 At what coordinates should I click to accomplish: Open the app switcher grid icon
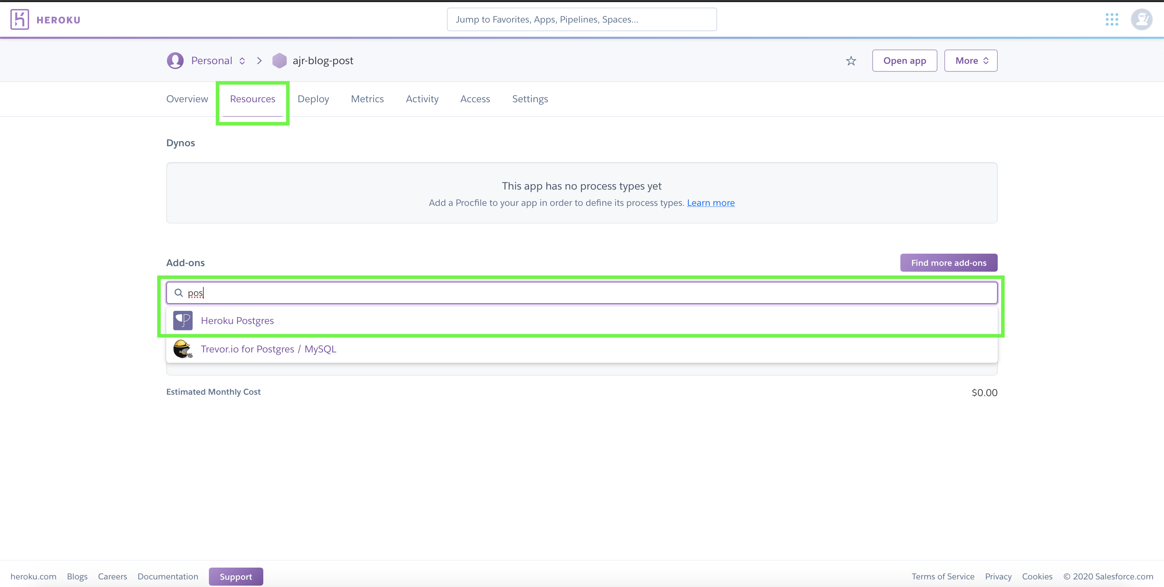click(1112, 19)
